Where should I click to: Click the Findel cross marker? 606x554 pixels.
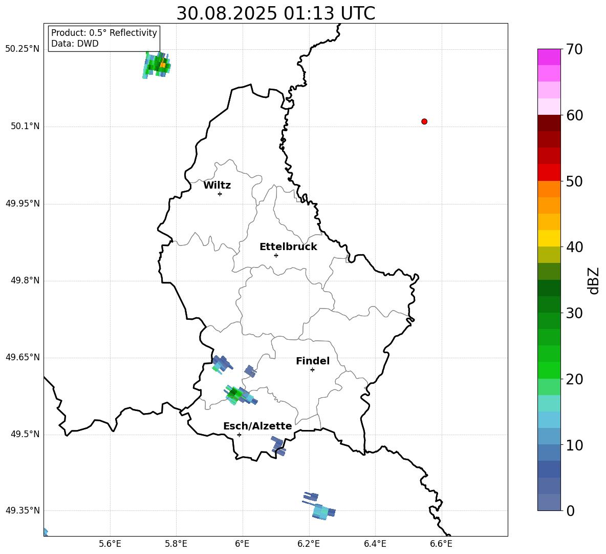[312, 370]
